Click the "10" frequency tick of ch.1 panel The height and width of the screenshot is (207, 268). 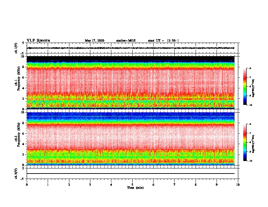pos(23,56)
